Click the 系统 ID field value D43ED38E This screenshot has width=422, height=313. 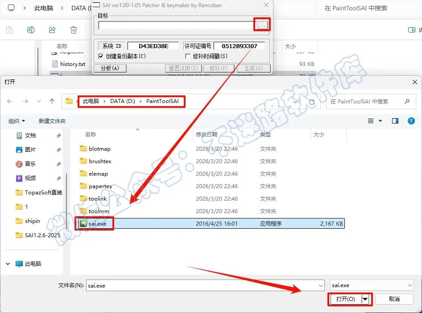tap(153, 46)
